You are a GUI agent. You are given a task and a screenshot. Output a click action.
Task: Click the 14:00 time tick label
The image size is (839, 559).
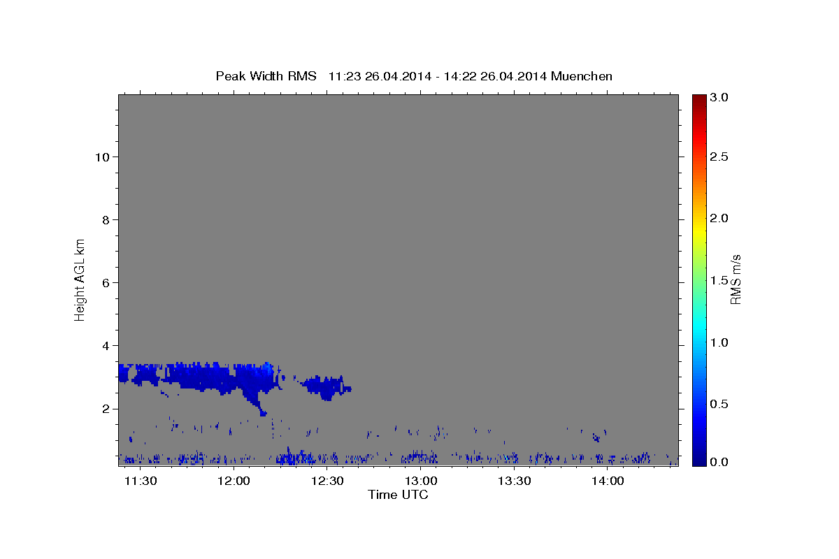(608, 481)
